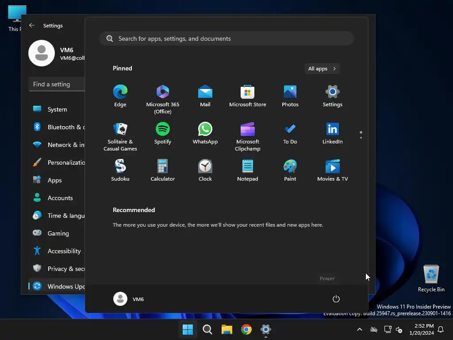
Task: Open Privacy & security settings
Action: (x=57, y=269)
